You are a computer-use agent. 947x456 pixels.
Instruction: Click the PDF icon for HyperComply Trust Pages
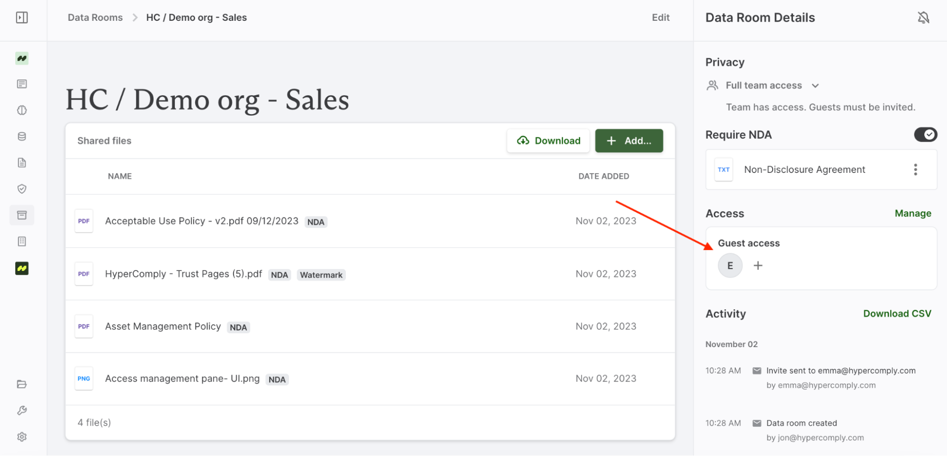click(x=84, y=274)
